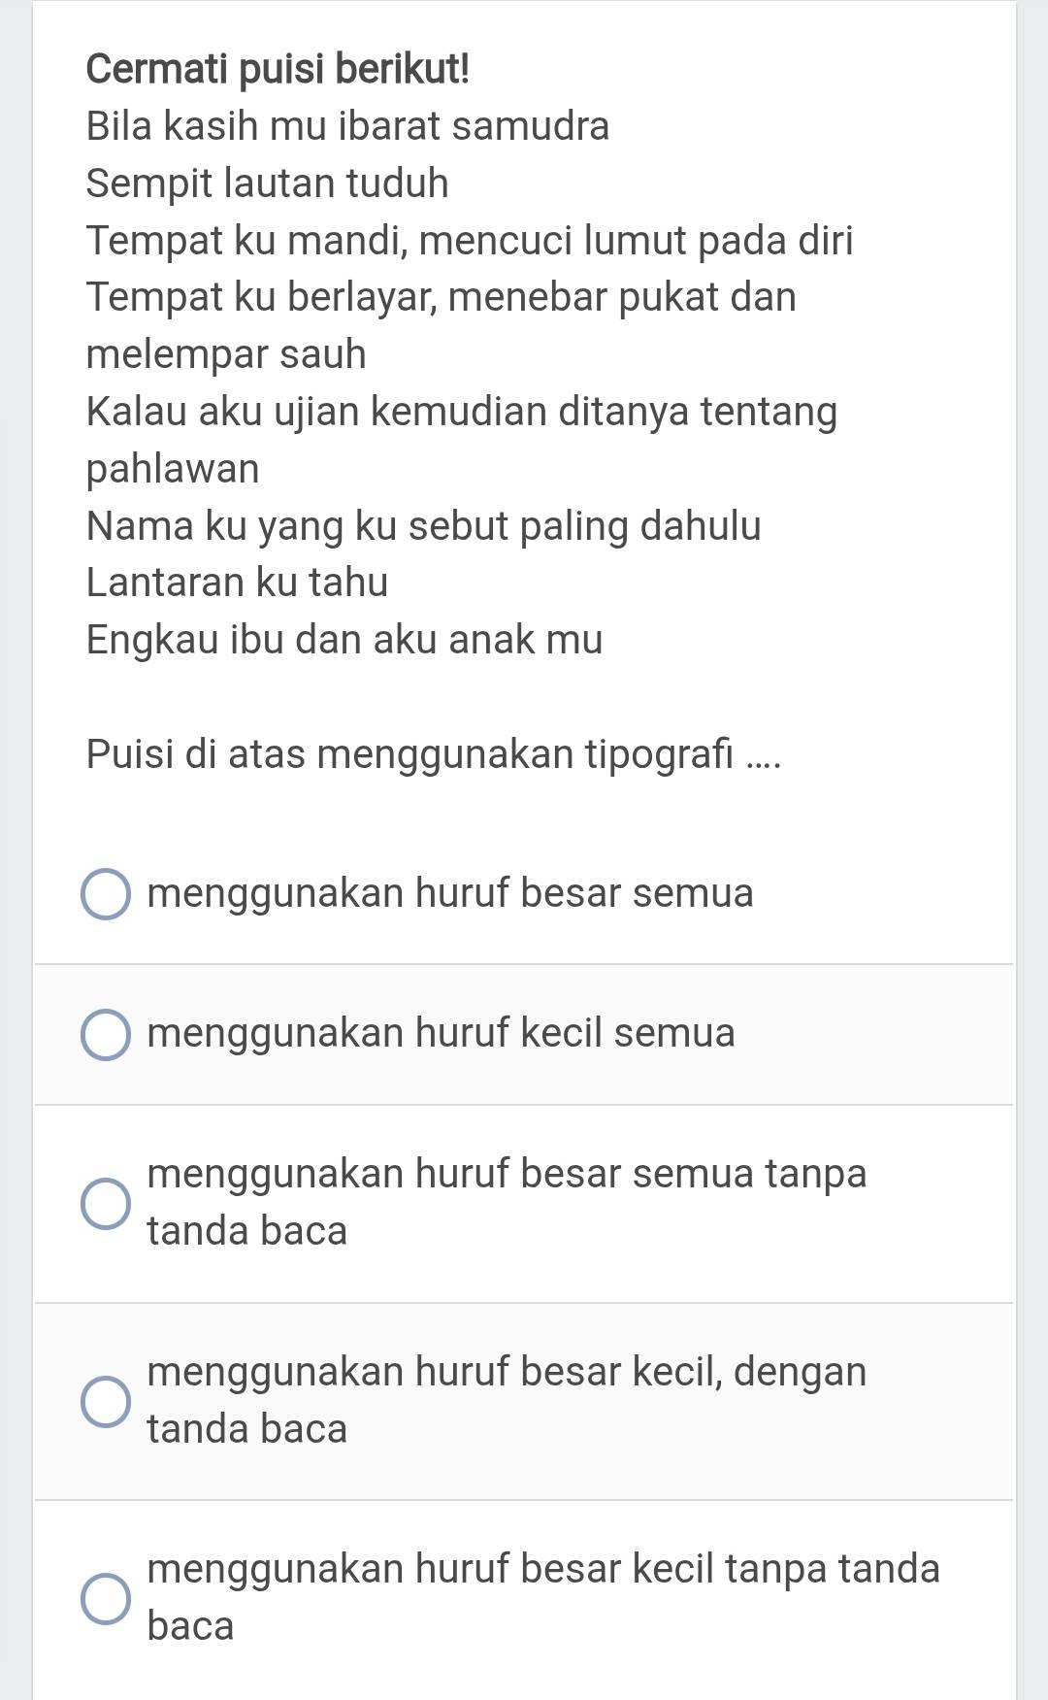Image resolution: width=1048 pixels, height=1700 pixels.
Task: Tap line starting "Tempat ku berlayar, menebar pukat"
Action: [441, 298]
